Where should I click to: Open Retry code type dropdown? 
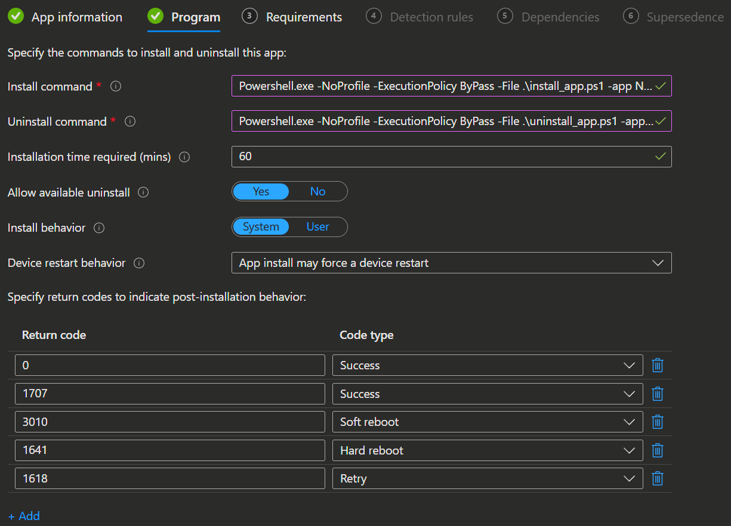488,478
